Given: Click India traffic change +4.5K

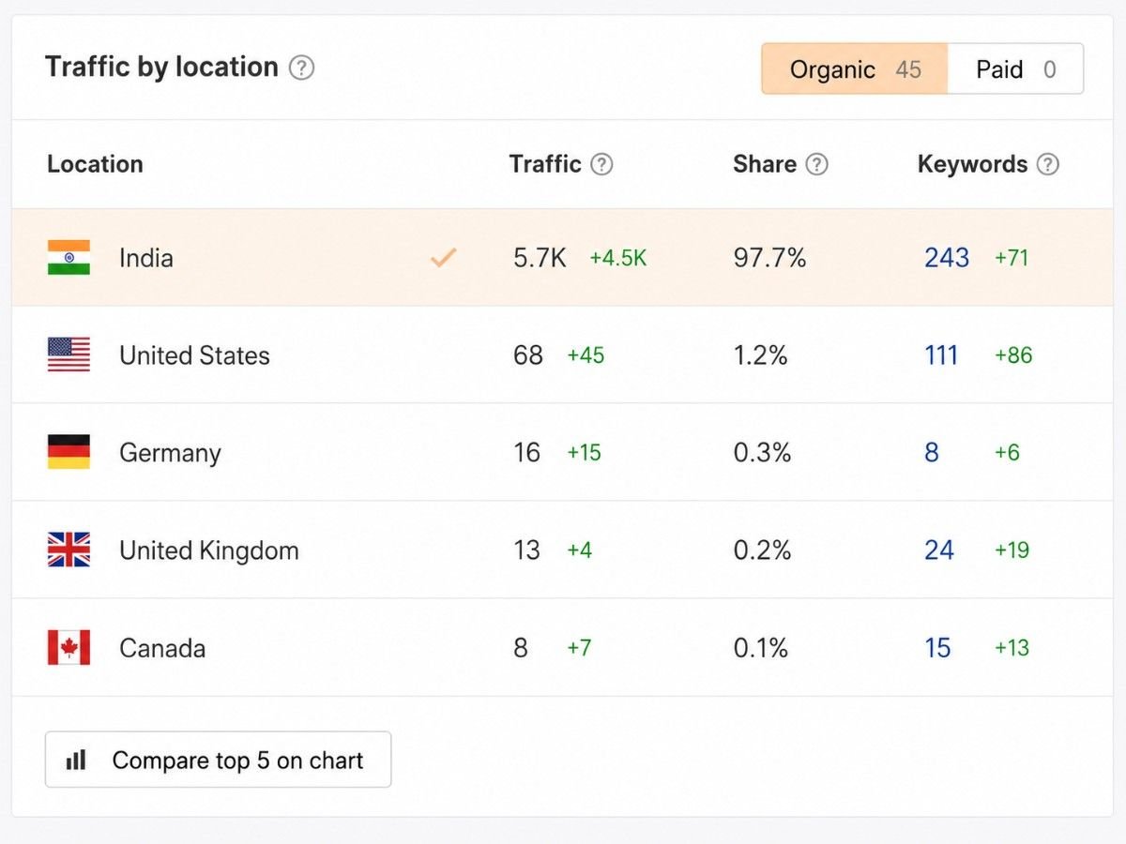Looking at the screenshot, I should [618, 258].
